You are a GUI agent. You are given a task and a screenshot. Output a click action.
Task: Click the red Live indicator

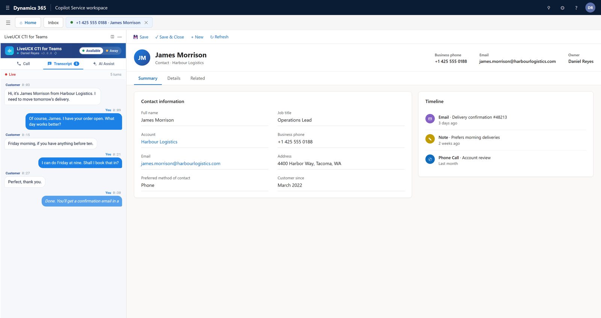coord(11,74)
